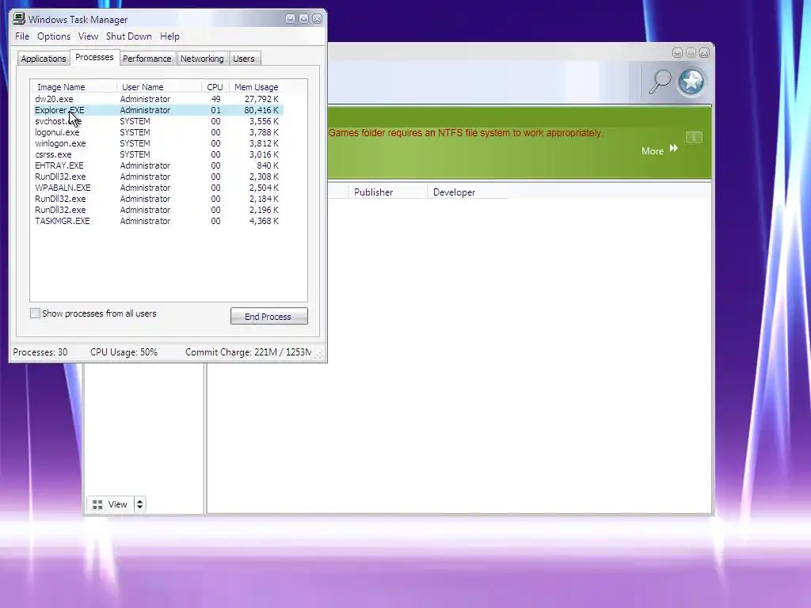Click the NTFS file system warning message
The height and width of the screenshot is (608, 811).
(x=466, y=133)
